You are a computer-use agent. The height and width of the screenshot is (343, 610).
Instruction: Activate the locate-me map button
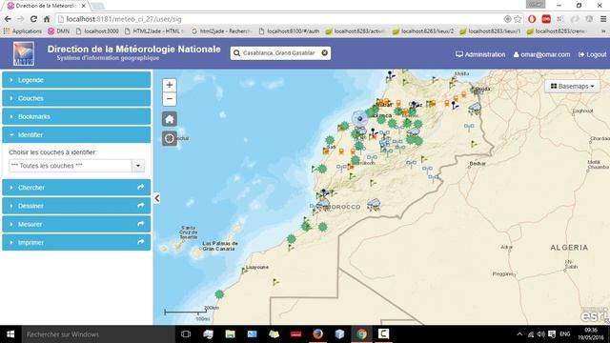170,138
